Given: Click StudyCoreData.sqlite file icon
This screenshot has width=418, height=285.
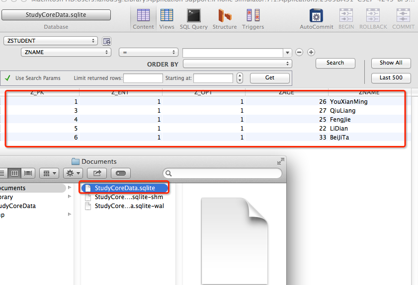Looking at the screenshot, I should [x=88, y=188].
